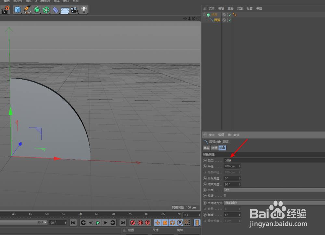
Task: Open the timeline filmstrip layout icon
Action: pyautogui.click(x=197, y=223)
